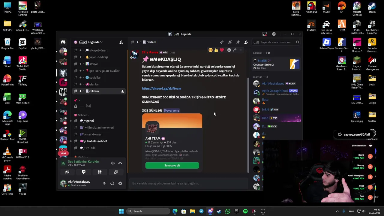
Task: Search in Legends server search field
Action: tap(276, 42)
